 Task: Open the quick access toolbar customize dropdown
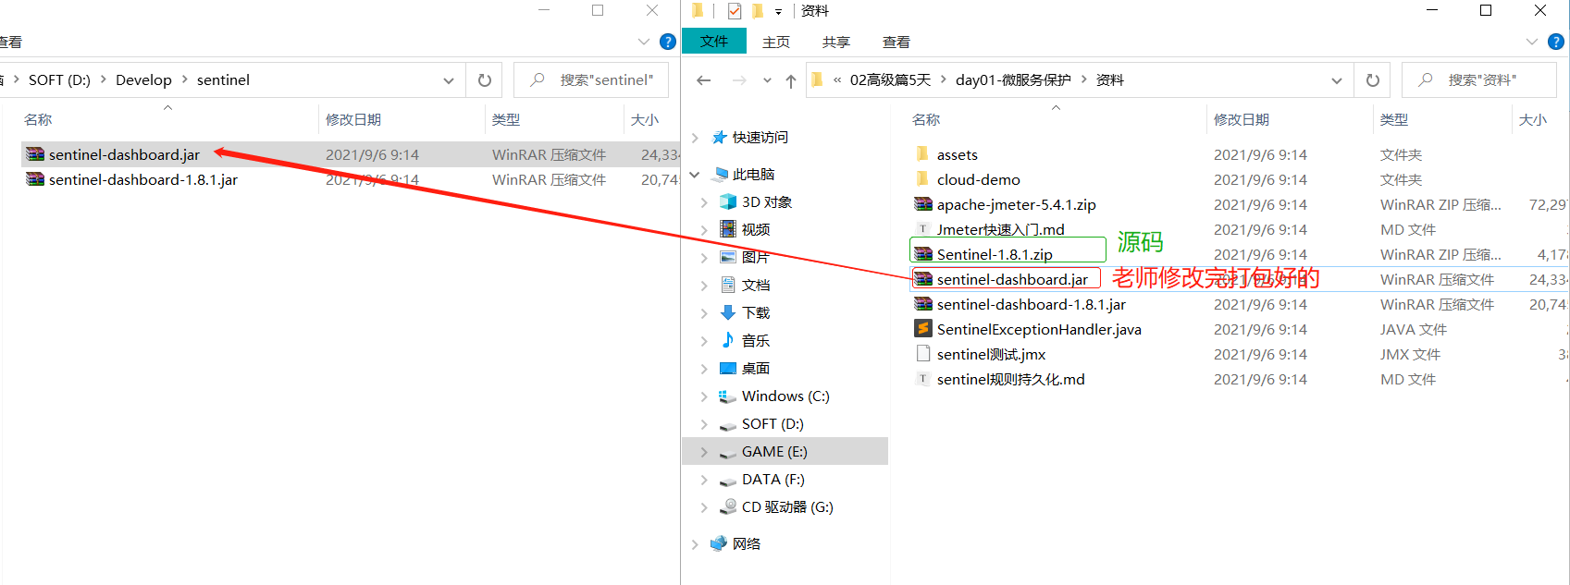click(778, 12)
